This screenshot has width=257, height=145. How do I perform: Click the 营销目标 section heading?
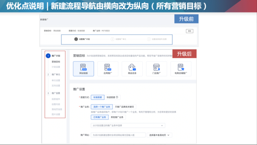[x=79, y=56]
